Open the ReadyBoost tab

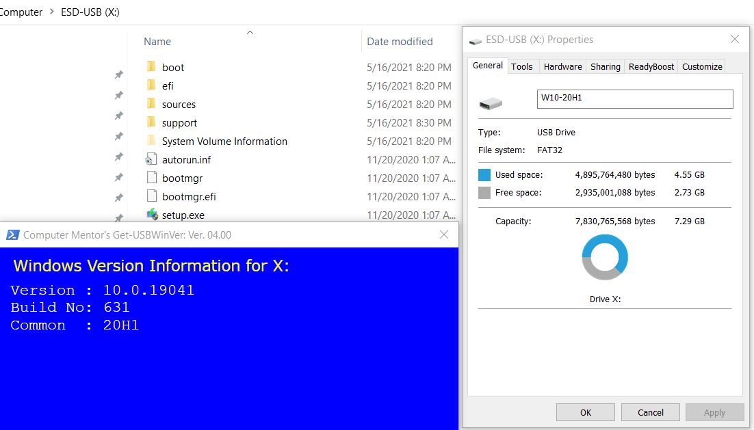click(651, 66)
